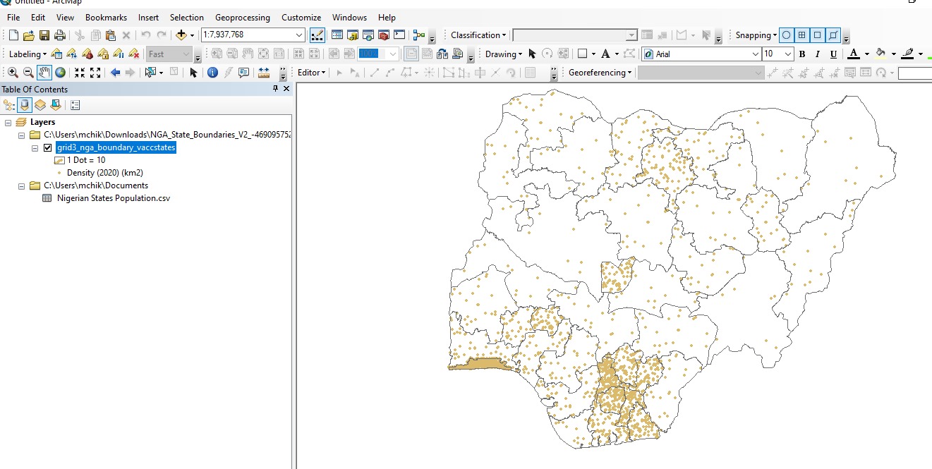The image size is (932, 469).
Task: Select the Measure tool
Action: point(263,72)
